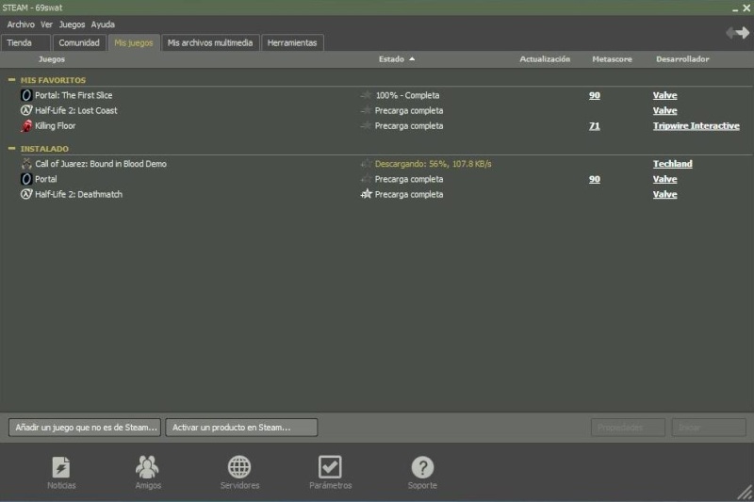The height and width of the screenshot is (502, 754).
Task: Switch to Mis archivos multimedia tab
Action: coord(210,42)
